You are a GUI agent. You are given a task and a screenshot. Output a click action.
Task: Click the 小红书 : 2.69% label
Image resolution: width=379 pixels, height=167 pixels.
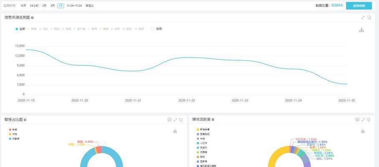tap(325, 156)
